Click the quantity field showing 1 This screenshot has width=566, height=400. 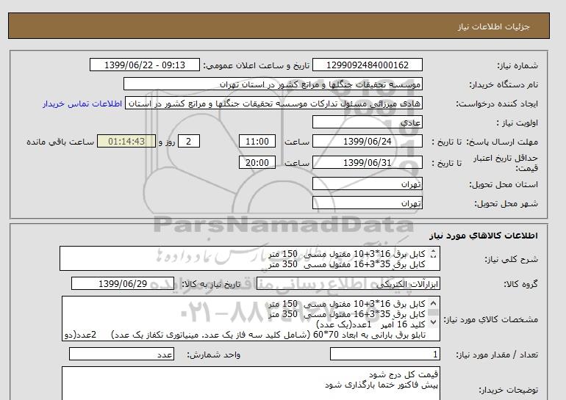(384, 354)
